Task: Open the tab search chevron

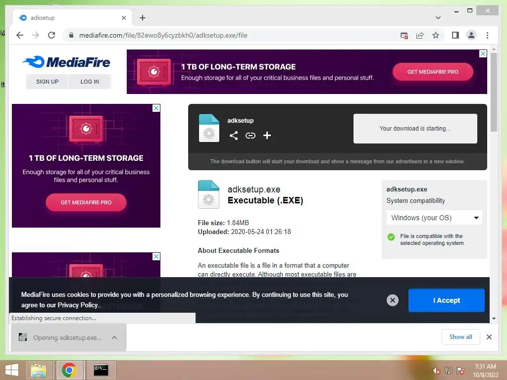Action: tap(438, 18)
